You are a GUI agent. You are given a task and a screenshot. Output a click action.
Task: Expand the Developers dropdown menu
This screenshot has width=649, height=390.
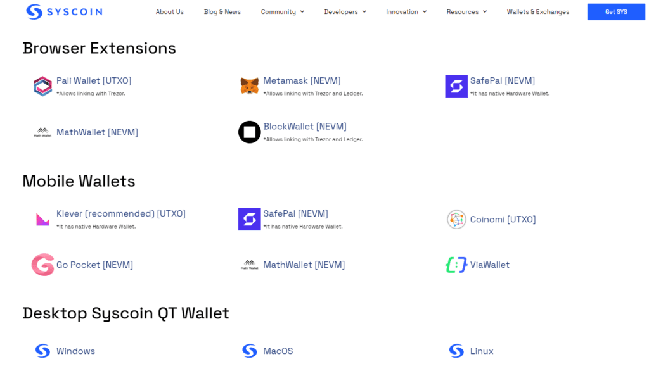pos(345,12)
